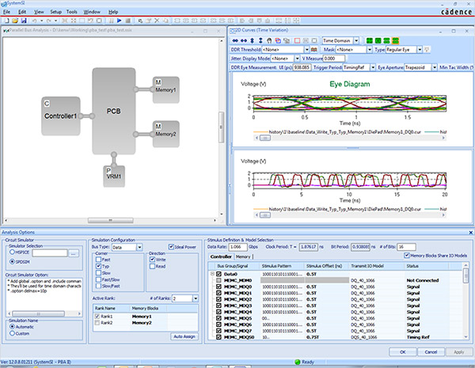The width and height of the screenshot is (475, 368).
Task: Open the File menu
Action: (6, 12)
